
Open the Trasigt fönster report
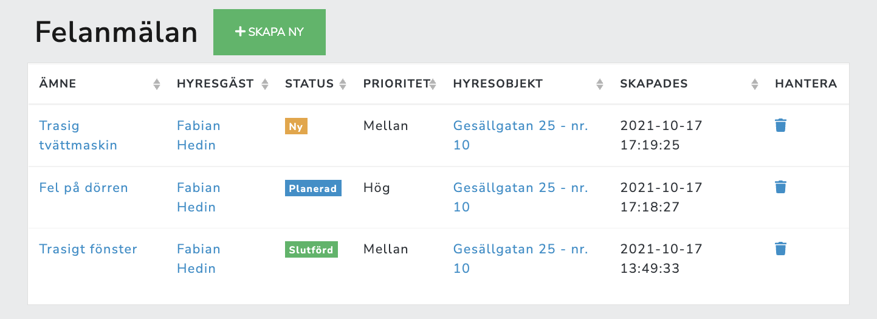(x=88, y=249)
